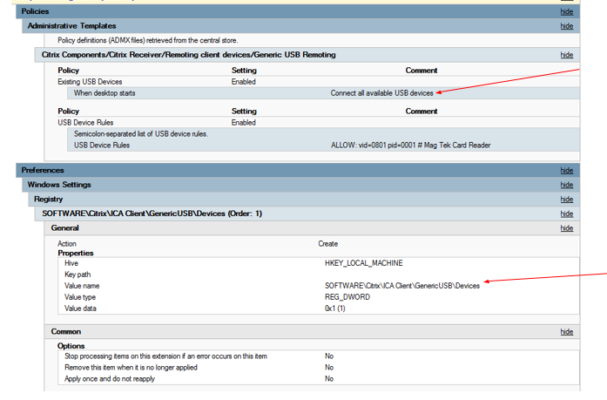The image size is (607, 400).
Task: Hide the Generic USB Remoting section
Action: tap(567, 55)
